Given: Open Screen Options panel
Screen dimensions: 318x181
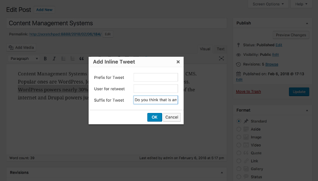Looking at the screenshot, I should [268, 4].
